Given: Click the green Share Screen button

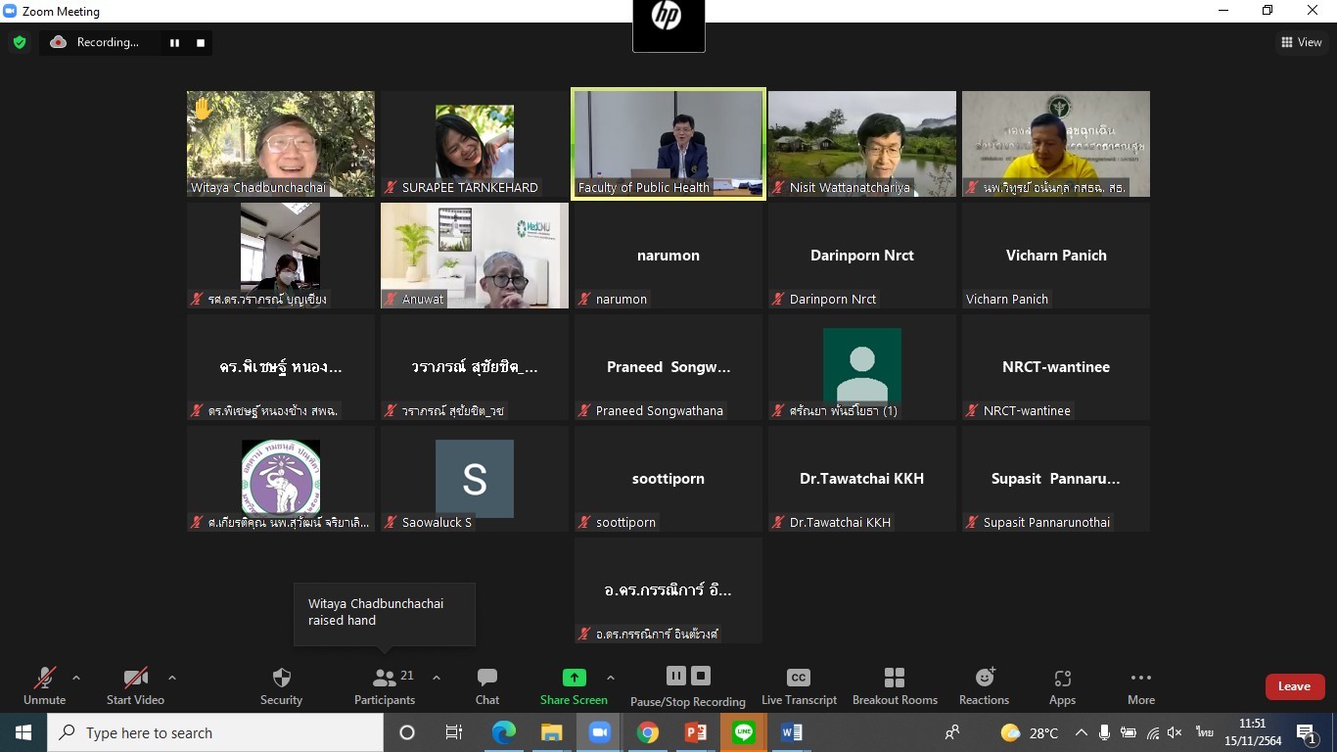Looking at the screenshot, I should (x=574, y=686).
